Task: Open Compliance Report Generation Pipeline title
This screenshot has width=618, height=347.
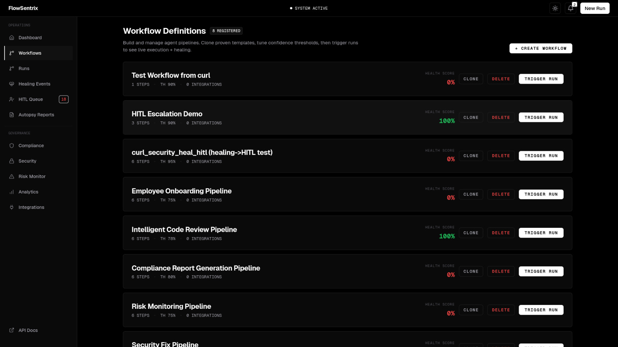Action: (196, 268)
